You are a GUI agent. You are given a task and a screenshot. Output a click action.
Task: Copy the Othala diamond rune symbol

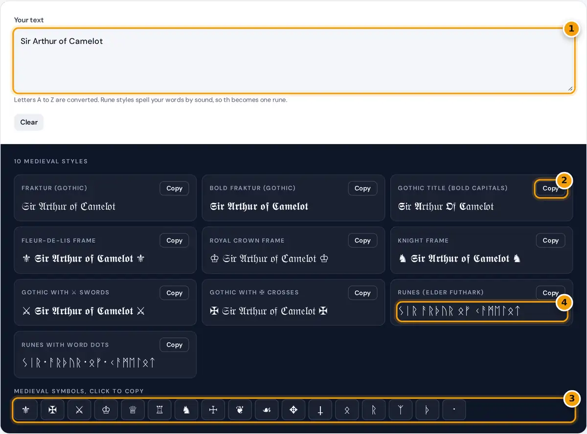347,410
